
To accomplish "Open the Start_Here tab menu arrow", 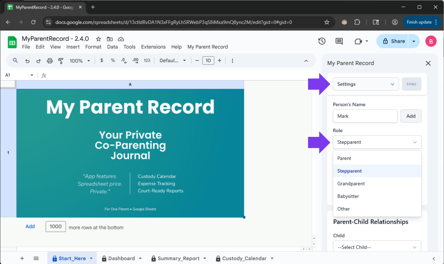I will click(x=91, y=258).
